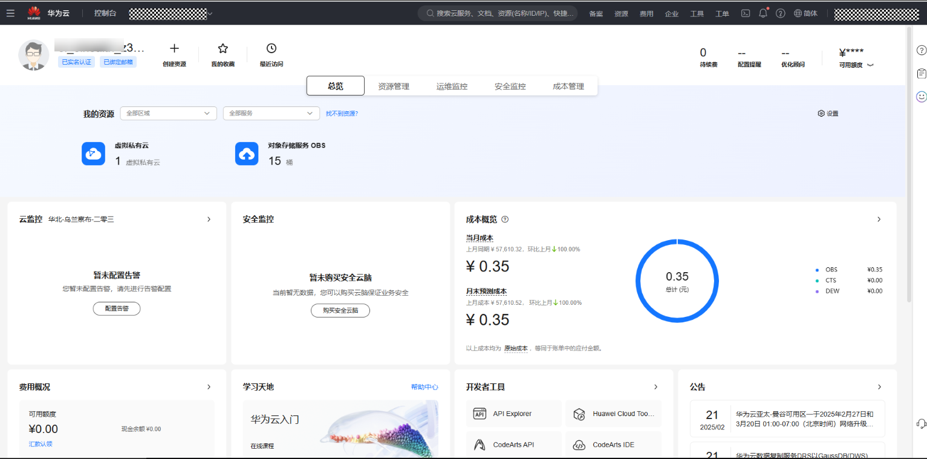927x459 pixels.
Task: Click the API Explorer icon
Action: tap(480, 414)
